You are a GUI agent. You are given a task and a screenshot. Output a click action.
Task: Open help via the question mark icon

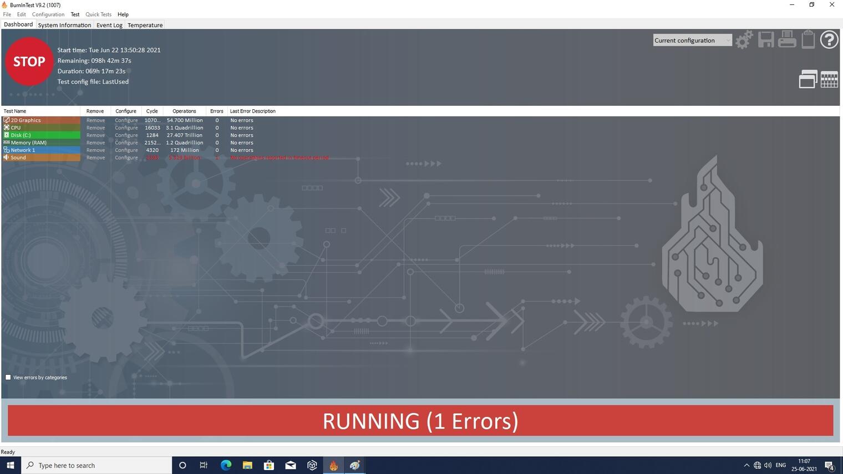tap(829, 40)
